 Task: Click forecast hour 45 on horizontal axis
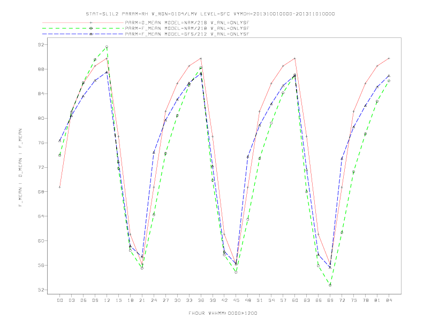point(236,300)
